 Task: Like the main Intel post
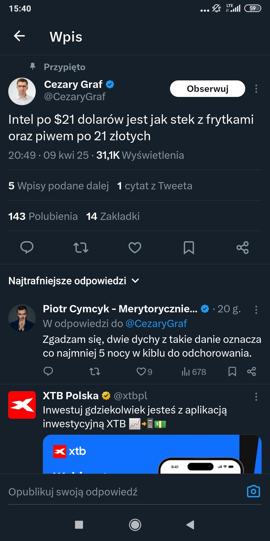point(135,247)
